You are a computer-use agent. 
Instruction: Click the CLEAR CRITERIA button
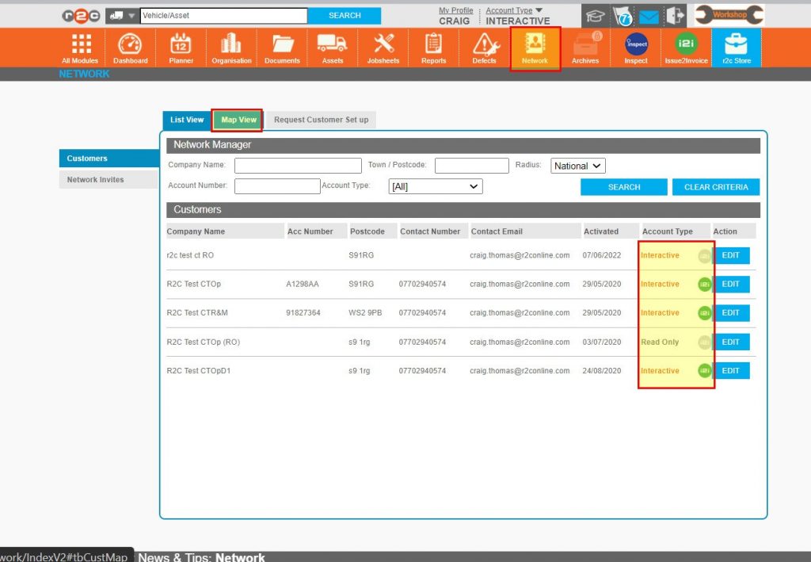pyautogui.click(x=715, y=186)
